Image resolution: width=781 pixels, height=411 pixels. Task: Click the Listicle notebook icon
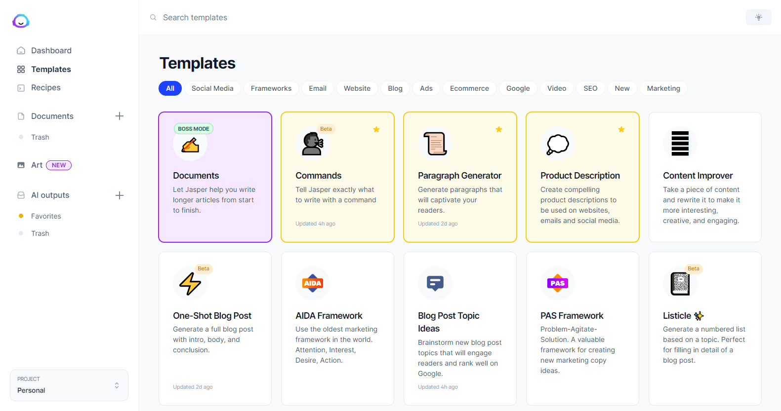point(680,284)
